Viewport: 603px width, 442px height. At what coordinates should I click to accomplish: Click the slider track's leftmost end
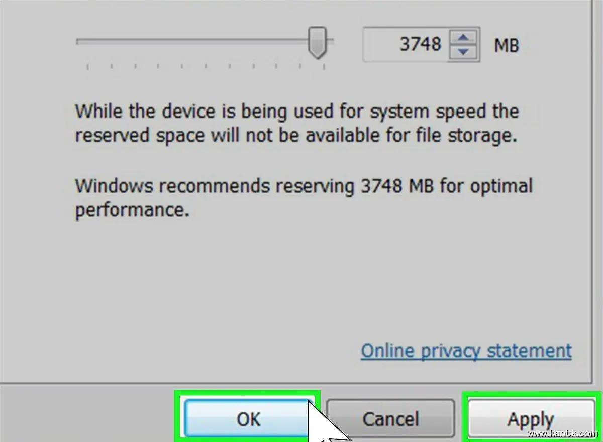79,42
